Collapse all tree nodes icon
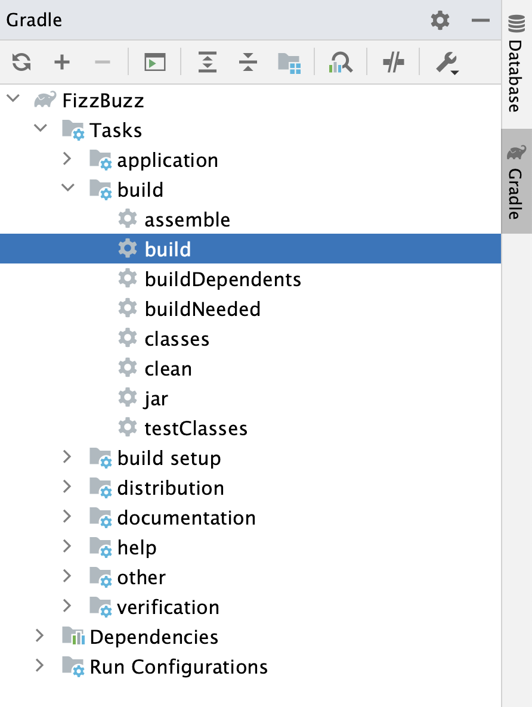This screenshot has width=532, height=707. pos(248,62)
